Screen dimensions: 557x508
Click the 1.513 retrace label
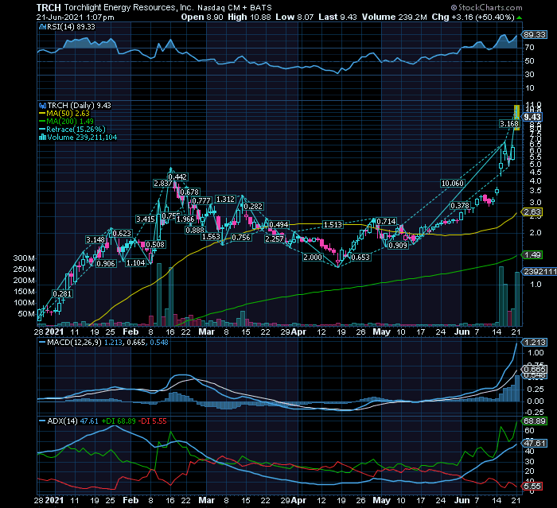[x=333, y=224]
